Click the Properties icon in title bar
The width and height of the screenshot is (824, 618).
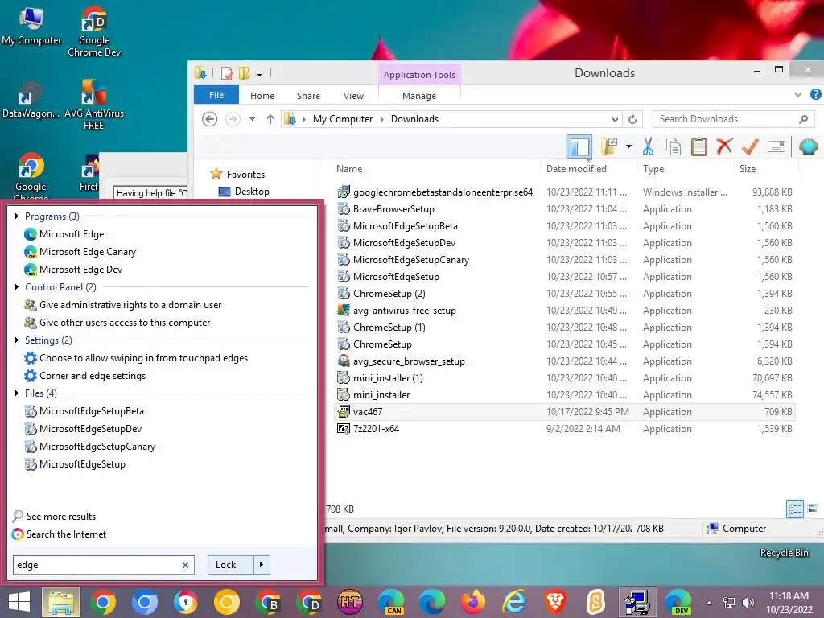(226, 73)
